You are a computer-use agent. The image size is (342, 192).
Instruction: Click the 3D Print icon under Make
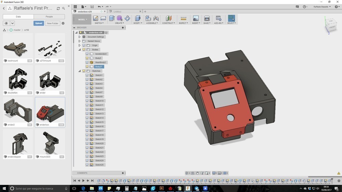[x=207, y=18]
